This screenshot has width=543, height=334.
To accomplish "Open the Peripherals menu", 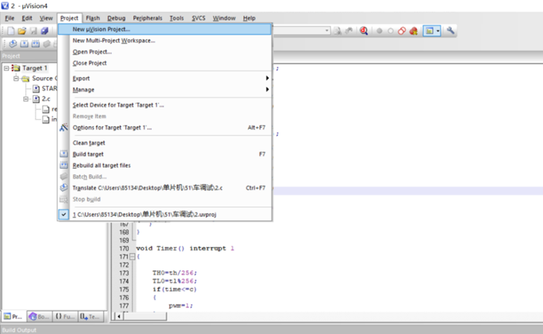I will point(148,18).
